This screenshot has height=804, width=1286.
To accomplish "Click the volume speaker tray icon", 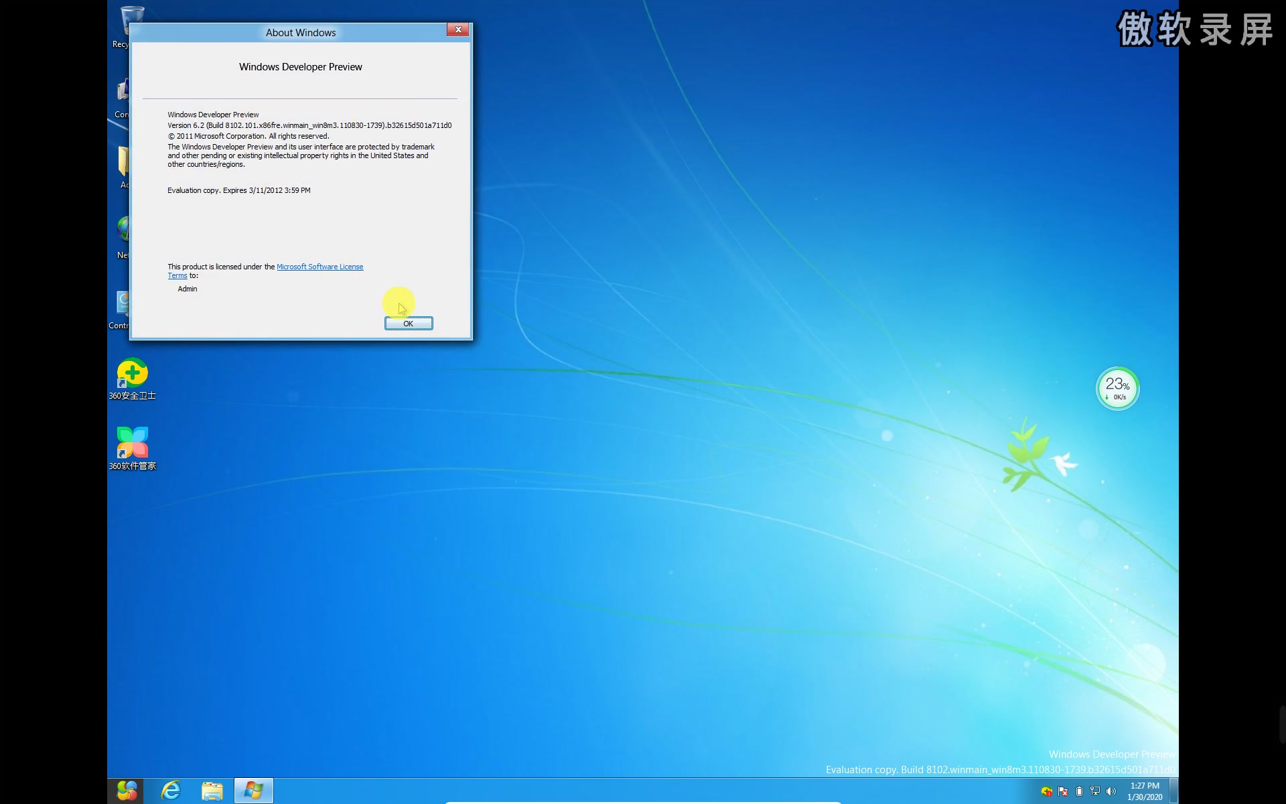I will [x=1111, y=791].
